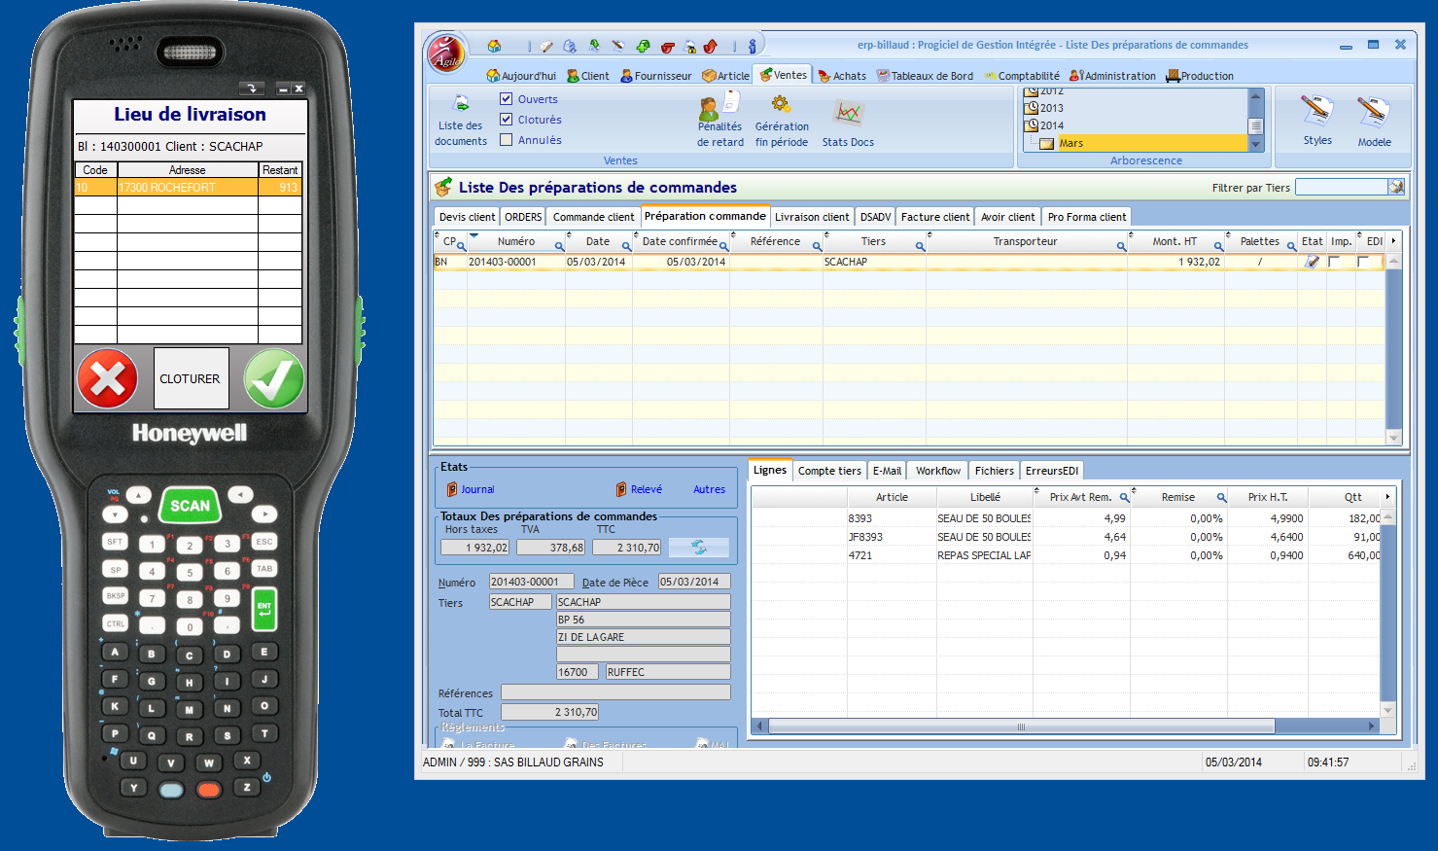Image resolution: width=1438 pixels, height=851 pixels.
Task: Select the 2014 year in Arborescence tree
Action: click(x=1051, y=125)
